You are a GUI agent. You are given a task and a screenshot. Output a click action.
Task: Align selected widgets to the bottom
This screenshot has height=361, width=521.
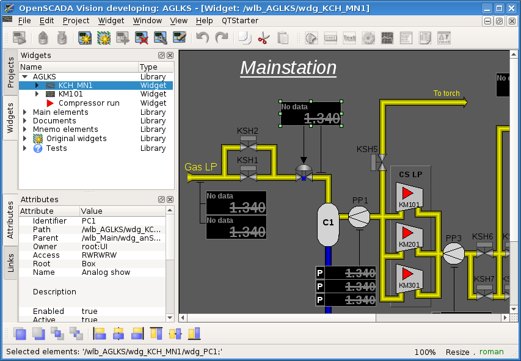[x=194, y=334]
